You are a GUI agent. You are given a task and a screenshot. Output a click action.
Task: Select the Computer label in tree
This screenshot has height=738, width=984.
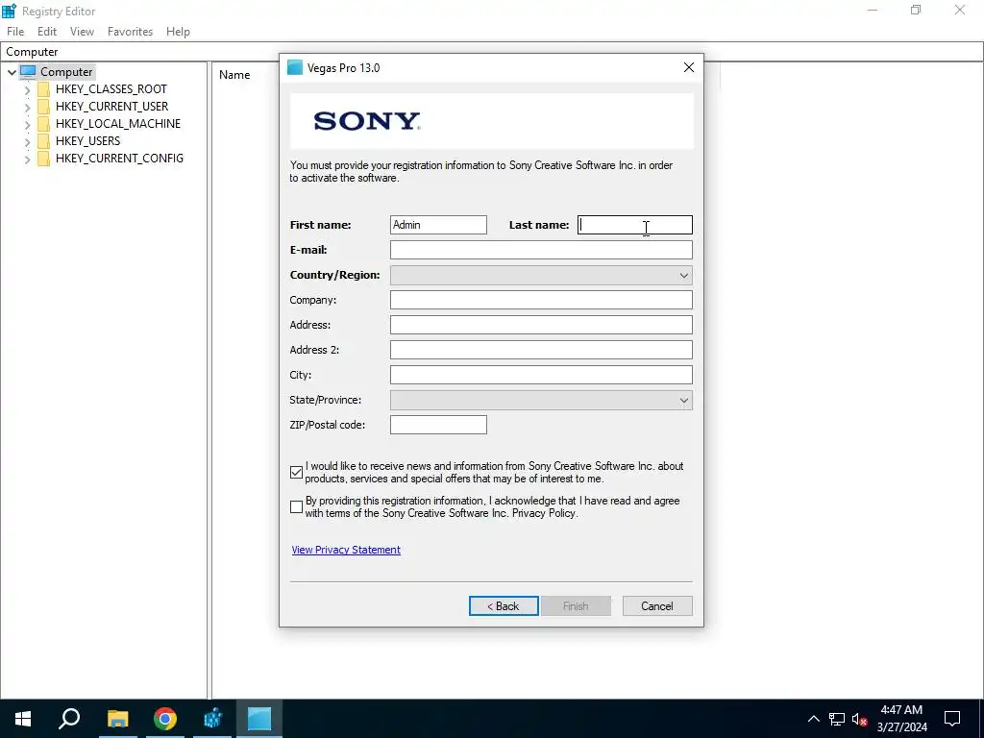[66, 71]
